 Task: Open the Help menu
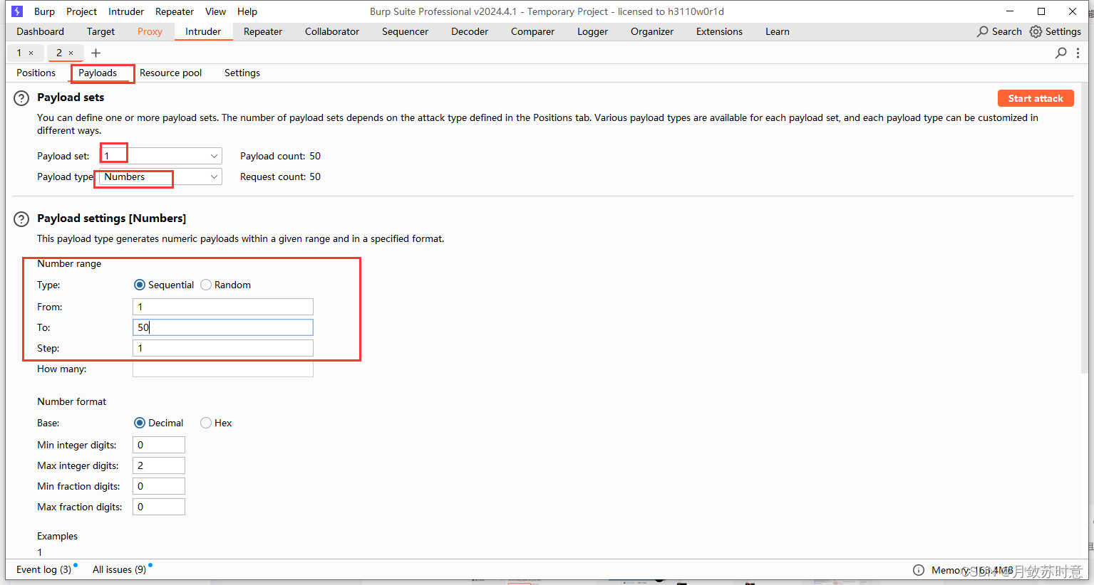[x=247, y=11]
